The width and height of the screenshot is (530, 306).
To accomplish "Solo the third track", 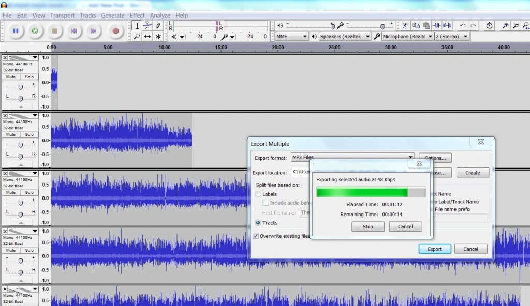I will click(x=30, y=192).
